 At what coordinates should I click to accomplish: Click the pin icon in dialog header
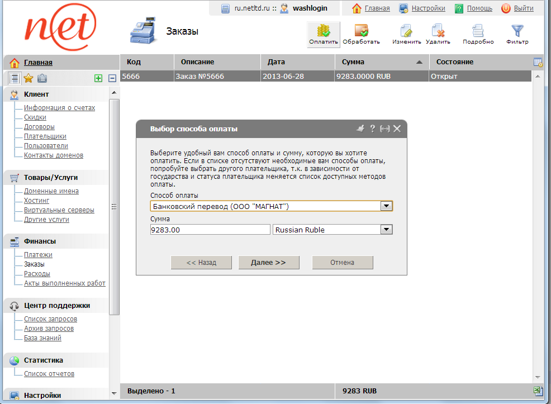click(360, 129)
